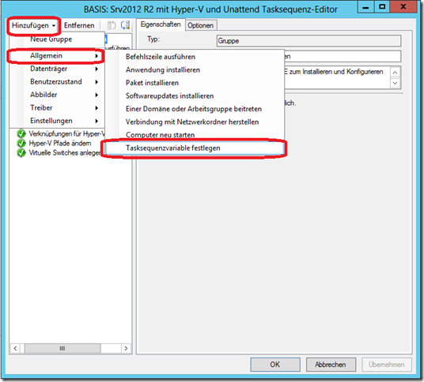Click the move-up toolbar icon next to Entfernen

tap(111, 25)
